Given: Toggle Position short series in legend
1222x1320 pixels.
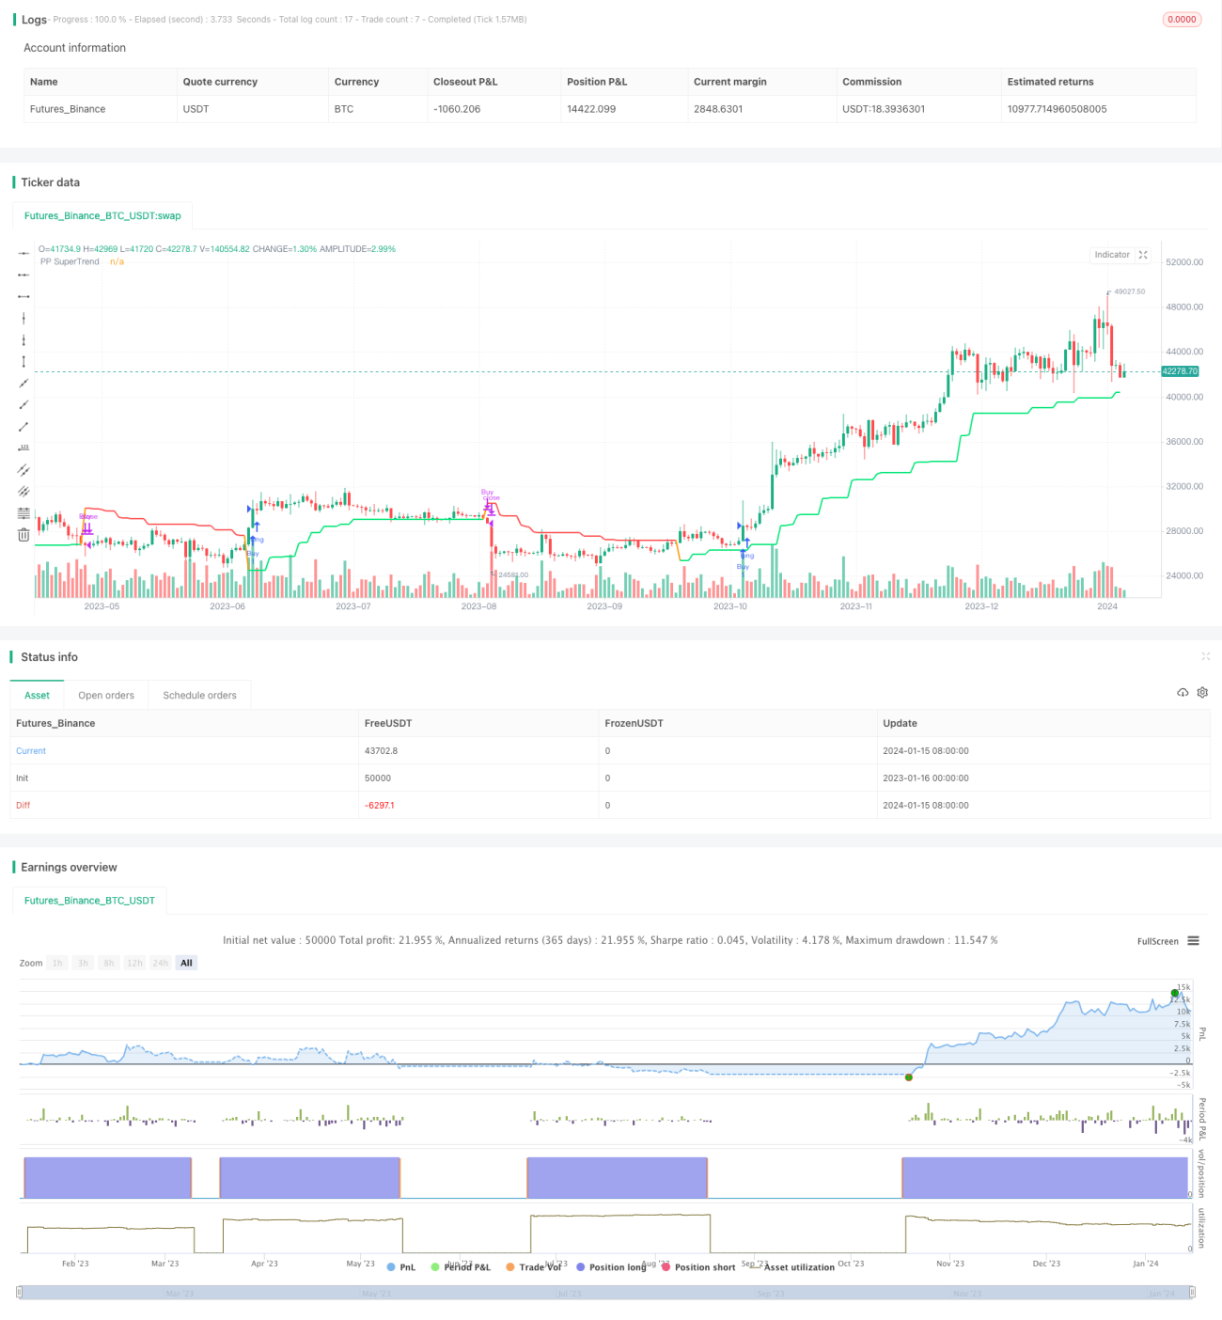Looking at the screenshot, I should [698, 1267].
